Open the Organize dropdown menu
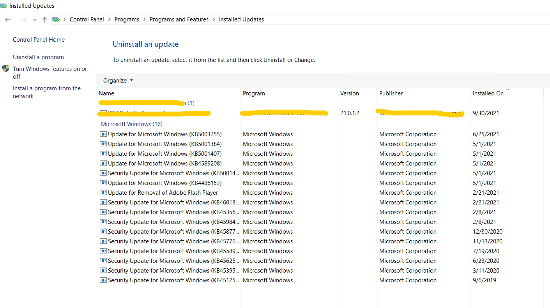The width and height of the screenshot is (550, 308). tap(118, 81)
